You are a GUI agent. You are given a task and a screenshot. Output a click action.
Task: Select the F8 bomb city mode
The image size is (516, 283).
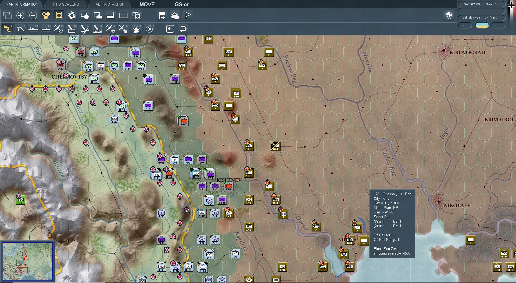(98, 29)
